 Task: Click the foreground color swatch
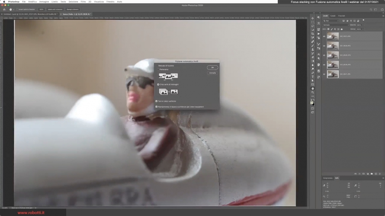(x=312, y=103)
